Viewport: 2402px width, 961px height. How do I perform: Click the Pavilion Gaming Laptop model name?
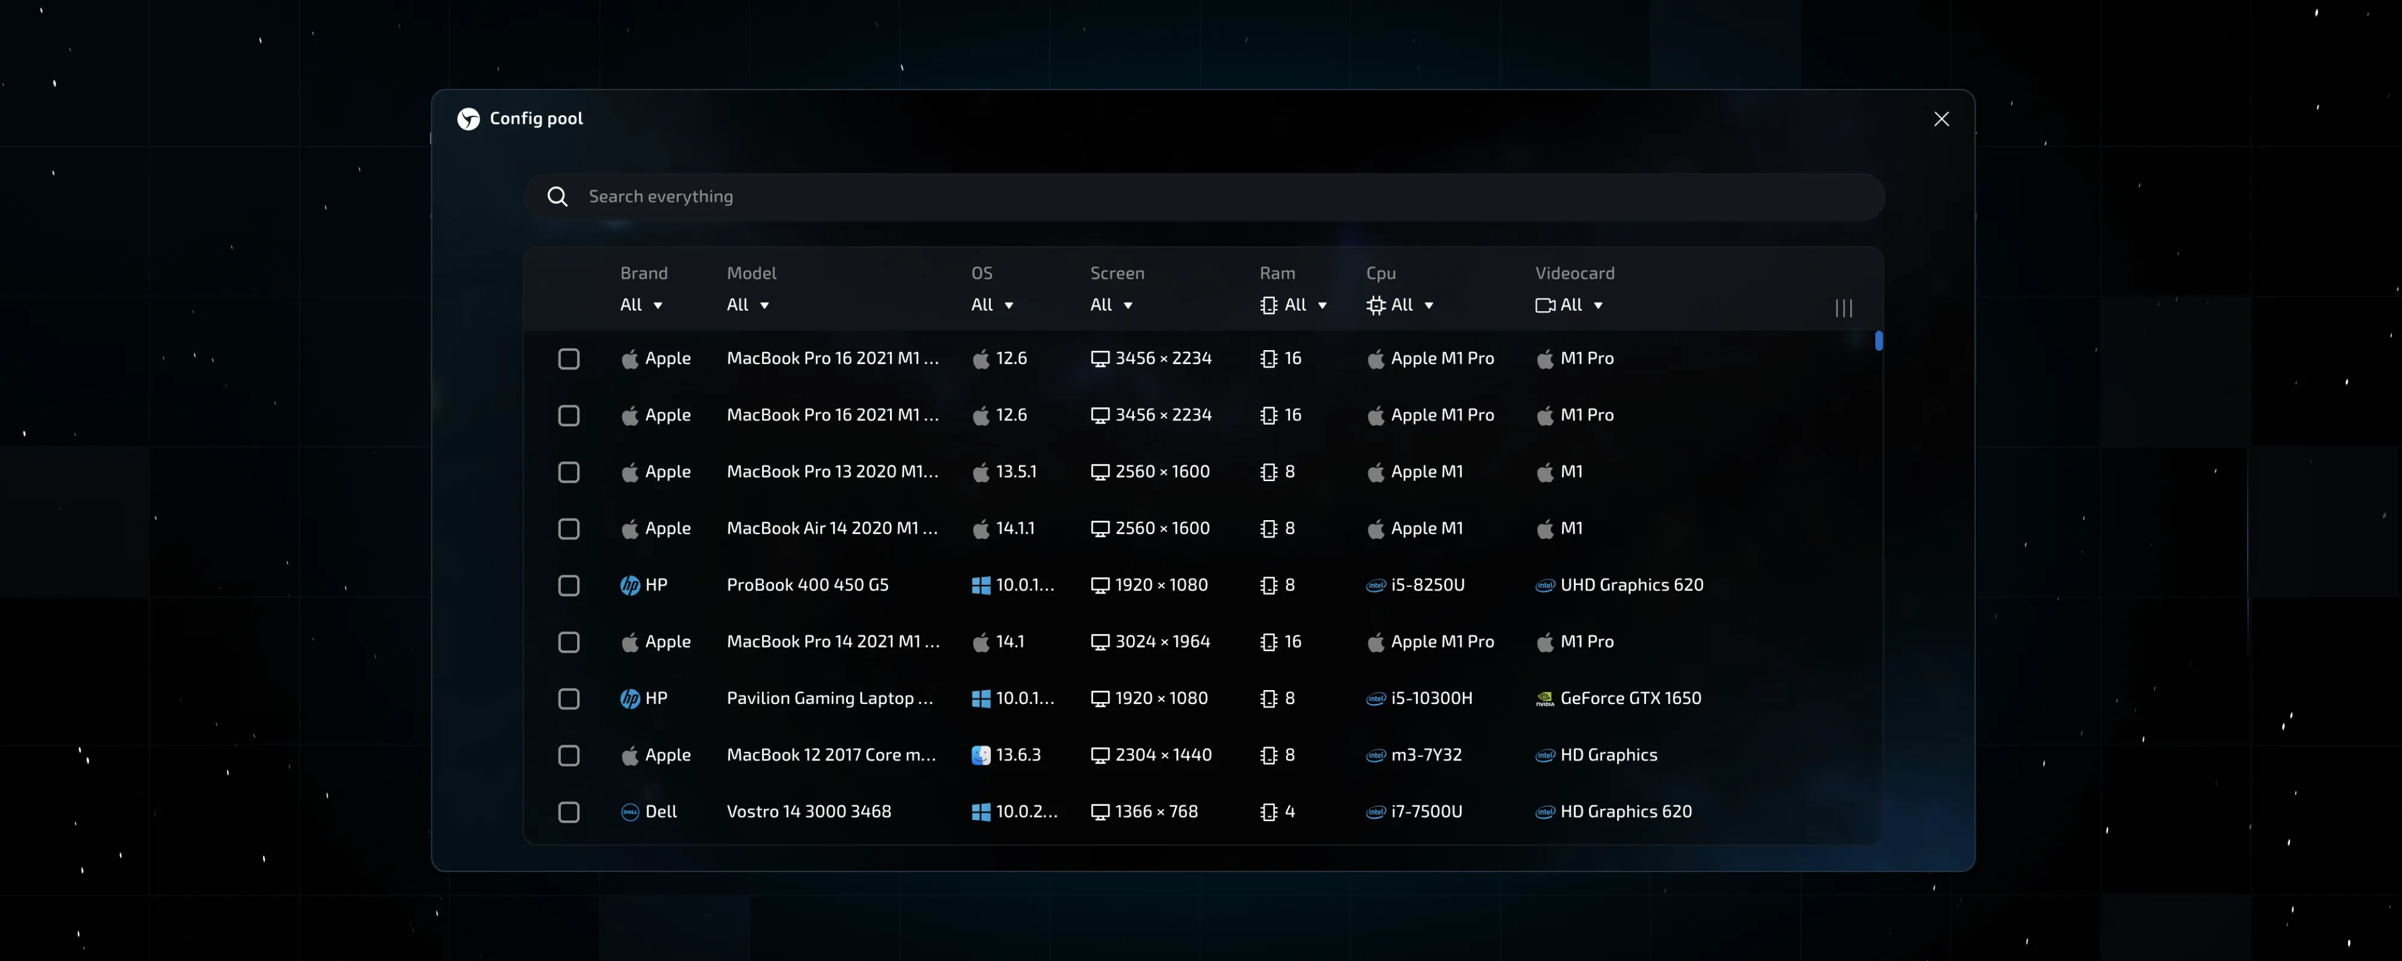(x=829, y=699)
